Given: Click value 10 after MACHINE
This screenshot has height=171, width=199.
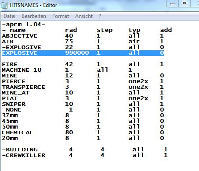Looking at the screenshot, I should pyautogui.click(x=37, y=70).
